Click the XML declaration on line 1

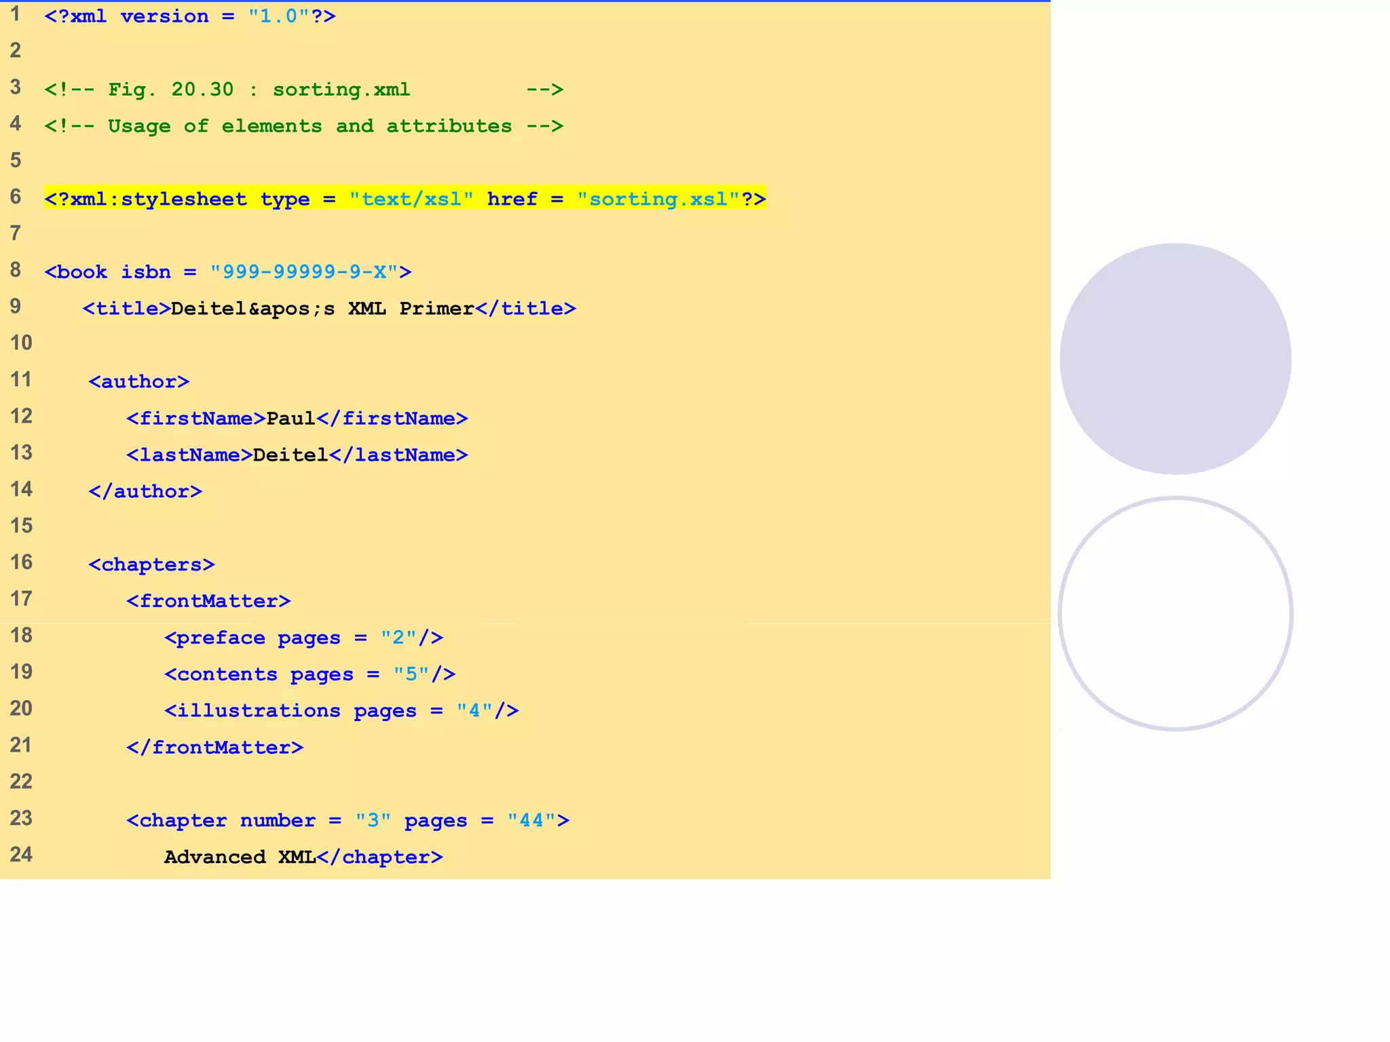coord(190,16)
